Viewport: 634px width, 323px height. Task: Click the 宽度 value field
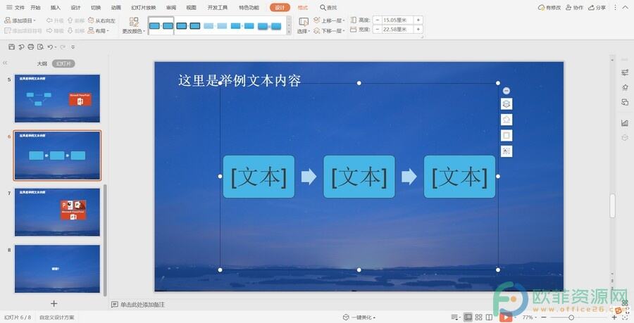tap(397, 29)
